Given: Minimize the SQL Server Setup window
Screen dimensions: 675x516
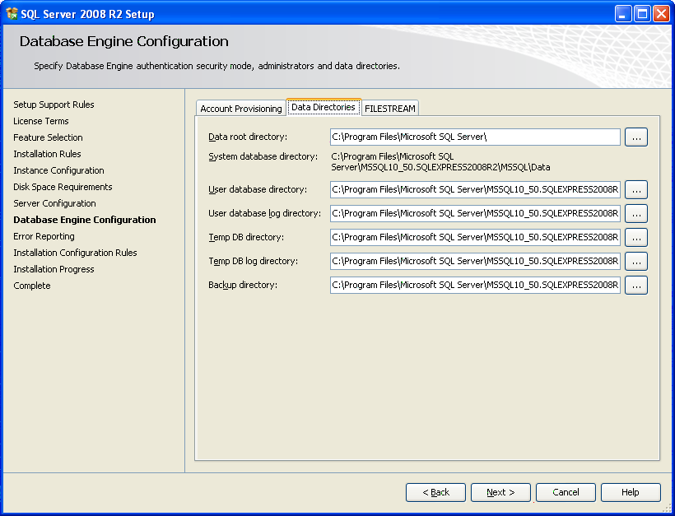Looking at the screenshot, I should [623, 14].
